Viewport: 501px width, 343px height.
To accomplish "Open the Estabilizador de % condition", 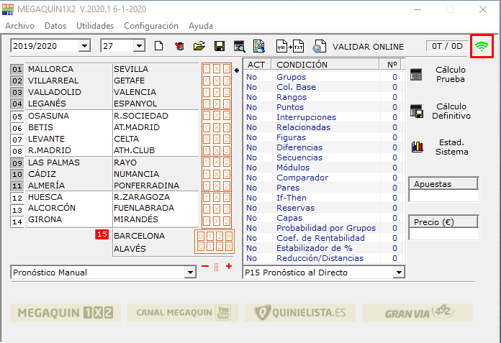I will (x=315, y=248).
